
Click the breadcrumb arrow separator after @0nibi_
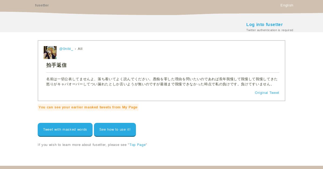pyautogui.click(x=75, y=49)
